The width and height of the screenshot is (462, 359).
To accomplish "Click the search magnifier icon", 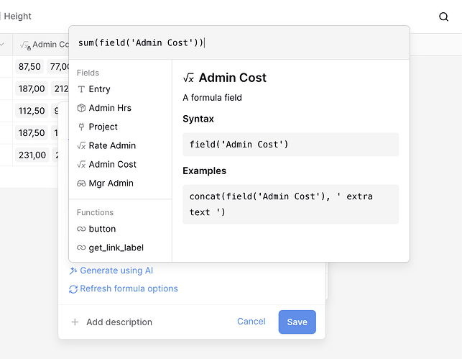I will pyautogui.click(x=443, y=17).
